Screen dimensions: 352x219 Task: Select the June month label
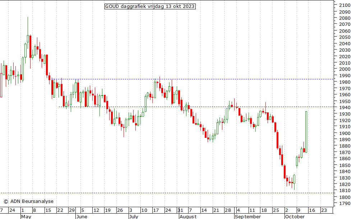(x=82, y=216)
